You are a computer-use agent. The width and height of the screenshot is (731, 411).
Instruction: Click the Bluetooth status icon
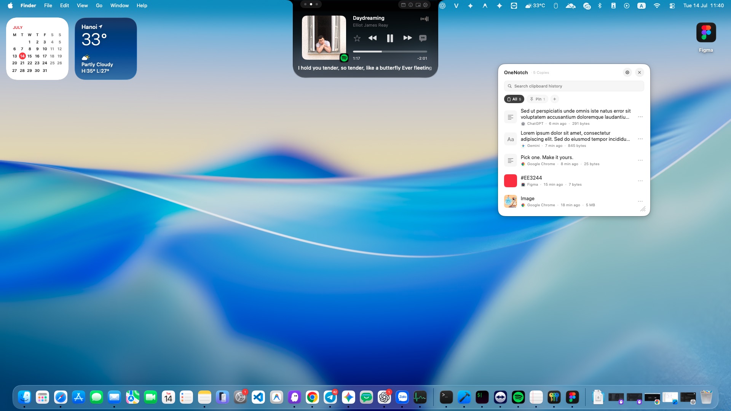point(600,5)
